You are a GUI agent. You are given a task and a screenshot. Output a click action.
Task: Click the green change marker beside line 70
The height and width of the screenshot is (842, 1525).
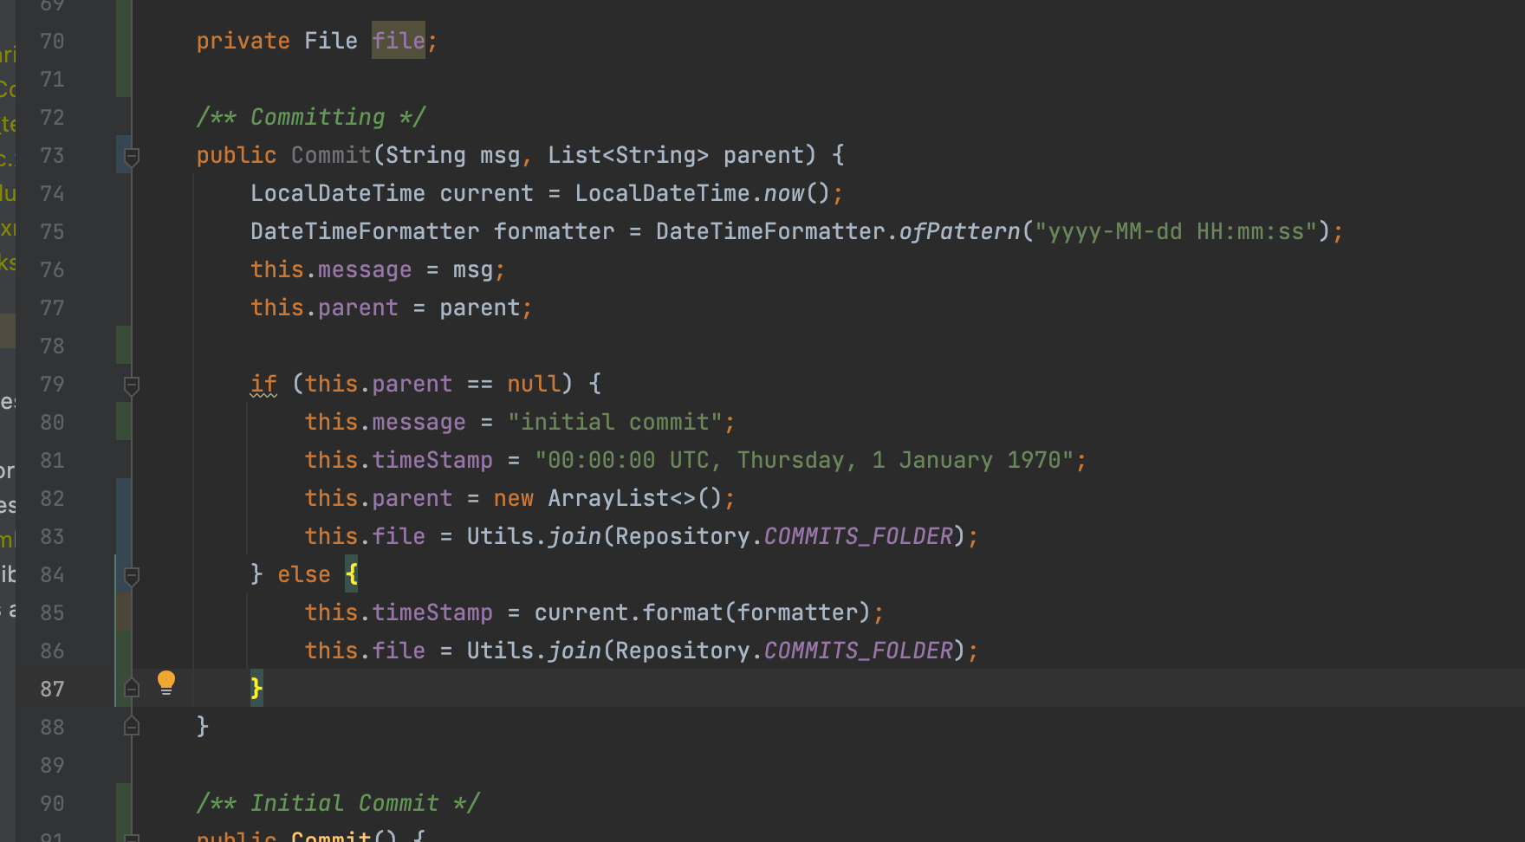point(123,42)
